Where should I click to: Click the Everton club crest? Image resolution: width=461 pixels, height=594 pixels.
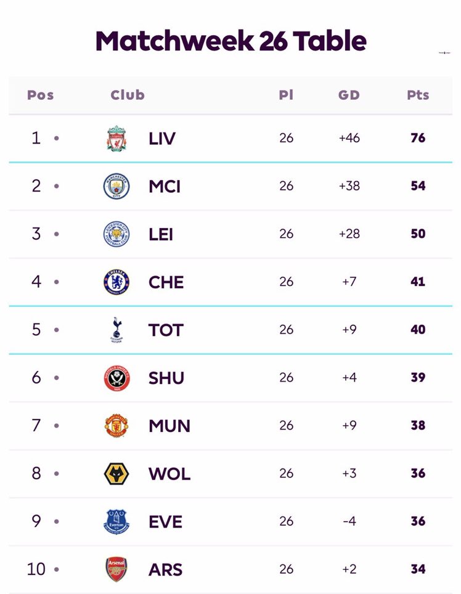coord(116,522)
